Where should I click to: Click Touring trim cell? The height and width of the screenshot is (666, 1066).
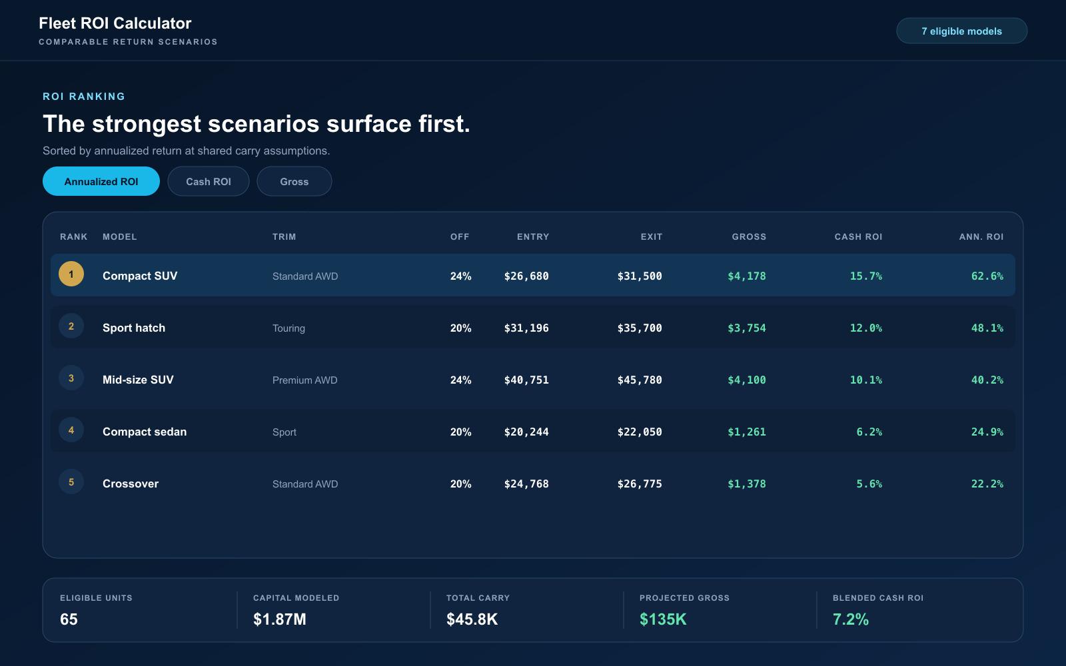[x=288, y=328]
